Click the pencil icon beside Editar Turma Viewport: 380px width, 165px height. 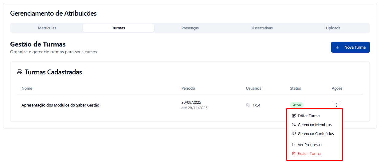(x=294, y=116)
